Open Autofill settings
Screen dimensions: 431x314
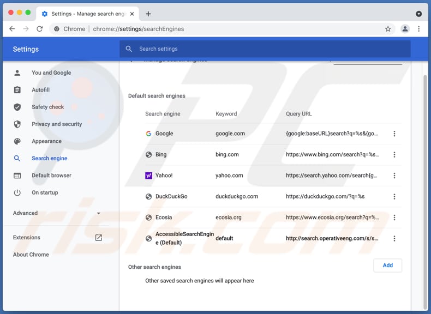click(41, 90)
